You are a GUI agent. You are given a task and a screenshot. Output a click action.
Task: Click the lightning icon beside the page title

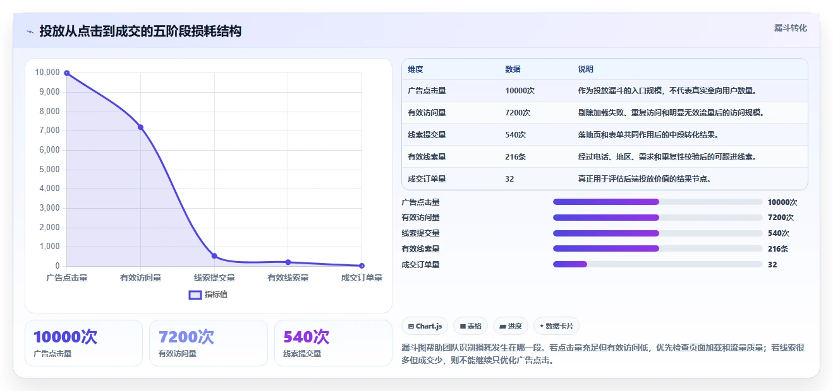pos(30,32)
